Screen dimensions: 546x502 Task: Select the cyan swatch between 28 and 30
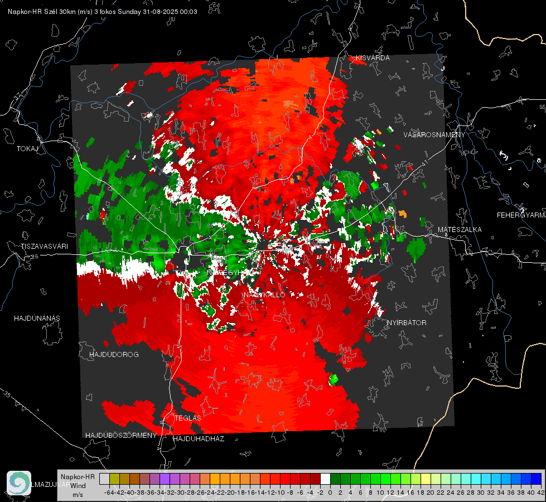pyautogui.click(x=476, y=479)
